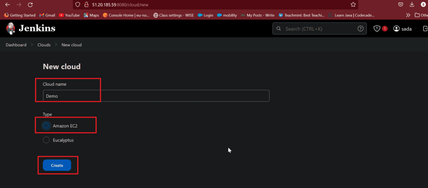
Task: Open the Console Home bookmark
Action: click(126, 15)
